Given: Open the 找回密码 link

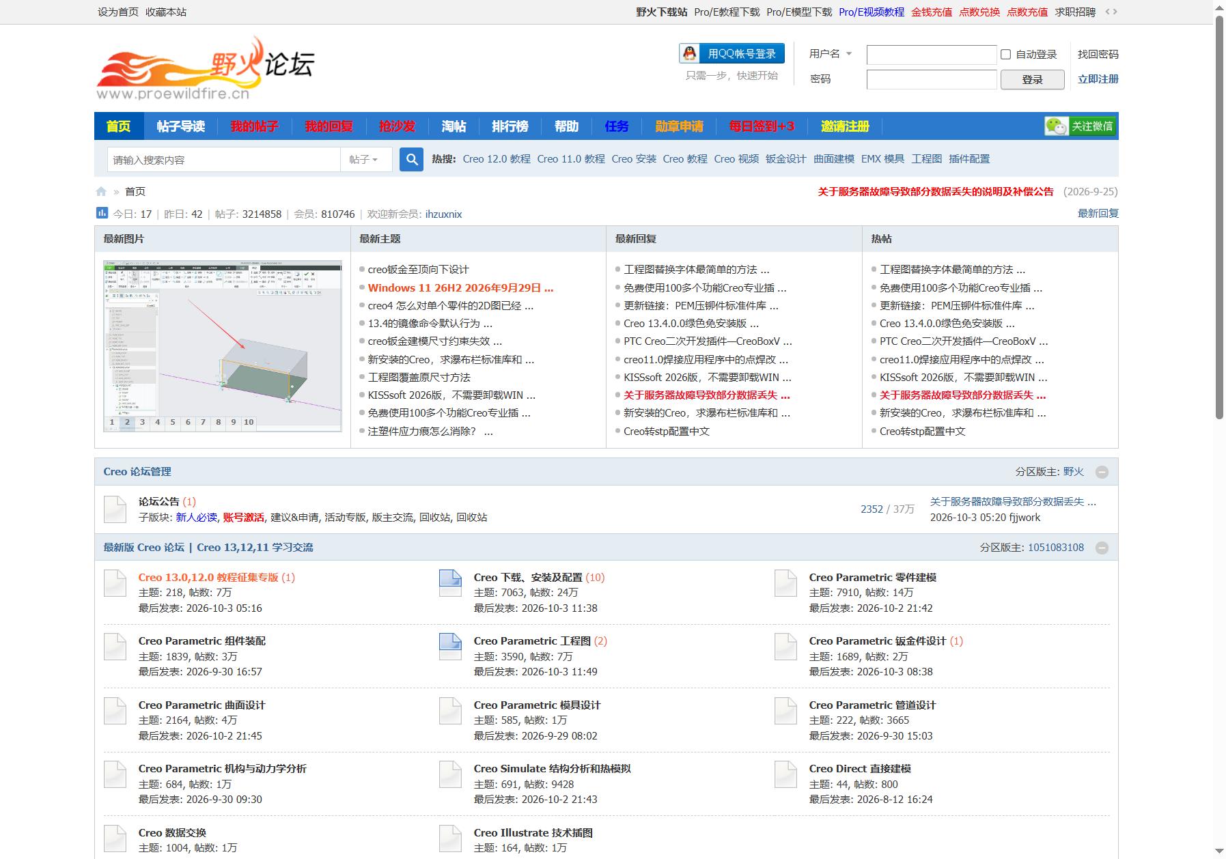Looking at the screenshot, I should (1098, 54).
